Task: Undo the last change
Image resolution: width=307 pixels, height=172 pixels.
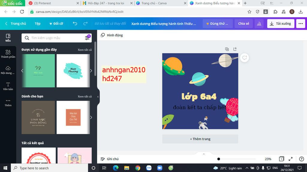Action: [x=75, y=23]
